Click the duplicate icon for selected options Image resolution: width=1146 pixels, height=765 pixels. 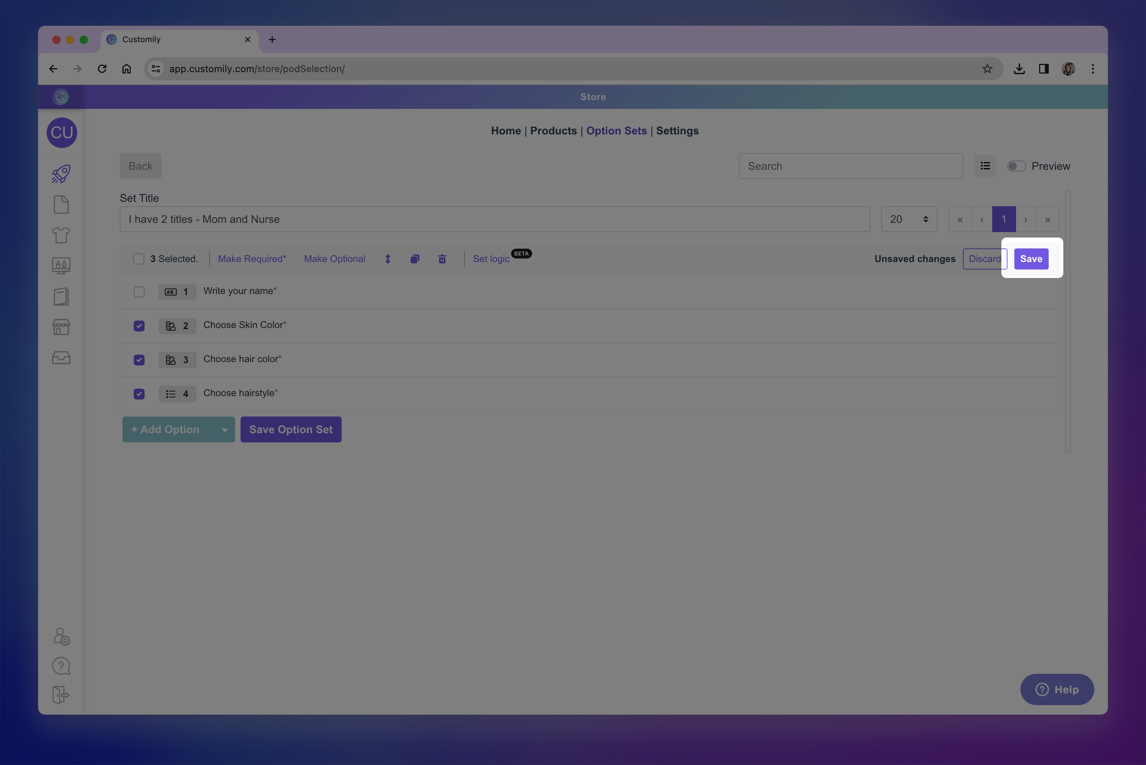pyautogui.click(x=415, y=259)
